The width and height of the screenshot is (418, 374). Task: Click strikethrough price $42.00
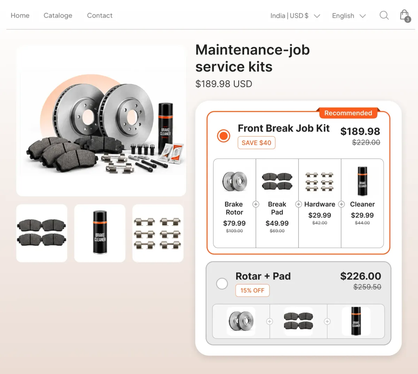(320, 223)
